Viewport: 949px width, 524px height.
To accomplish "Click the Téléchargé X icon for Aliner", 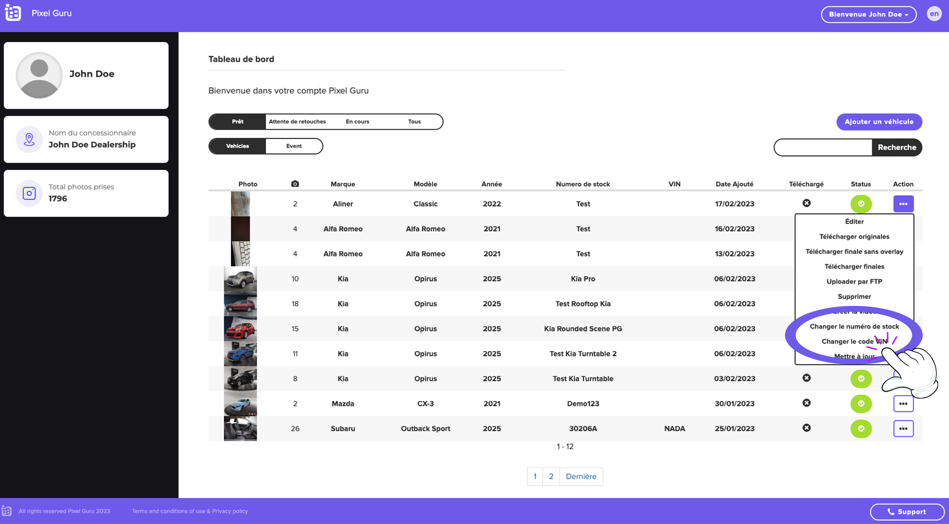I will point(806,203).
